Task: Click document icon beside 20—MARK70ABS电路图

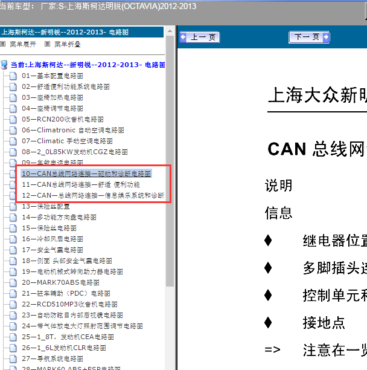Action: (x=13, y=283)
